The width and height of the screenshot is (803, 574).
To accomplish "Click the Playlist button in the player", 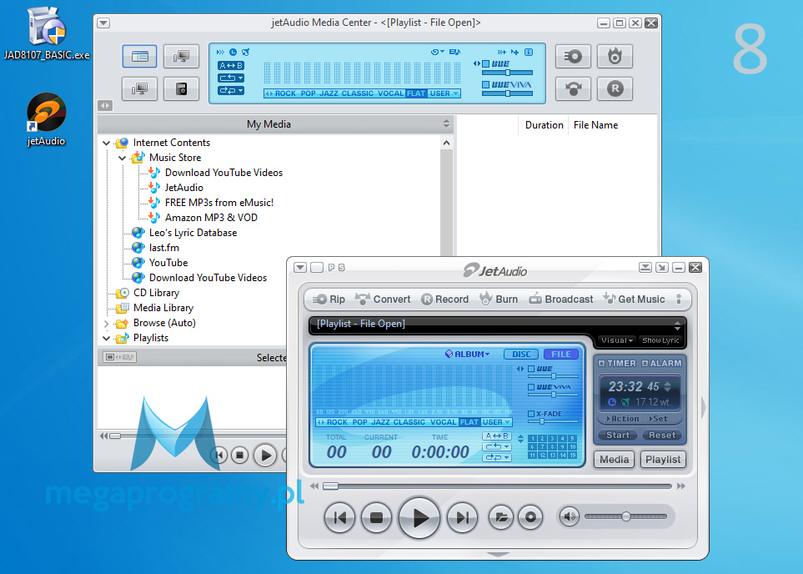I will tap(663, 460).
